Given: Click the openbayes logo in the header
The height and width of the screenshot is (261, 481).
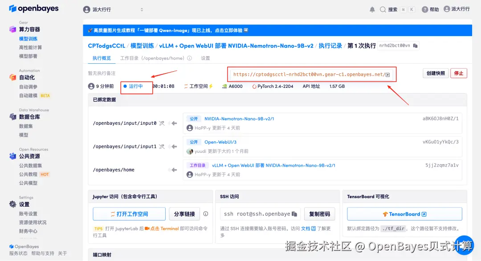Looking at the screenshot, I should 34,8.
